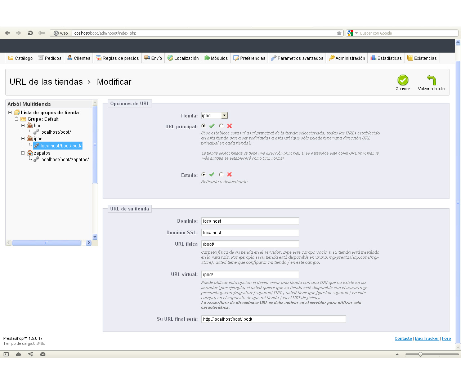The height and width of the screenshot is (369, 461).
Task: Click the green Guardar checkmark icon
Action: click(403, 80)
